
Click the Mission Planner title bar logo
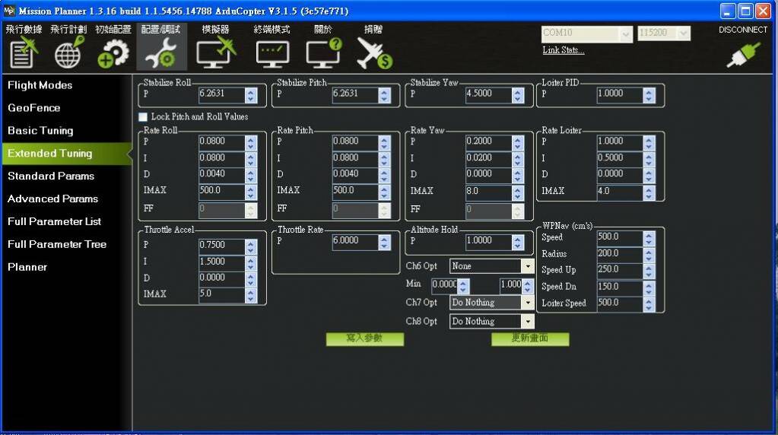point(9,11)
